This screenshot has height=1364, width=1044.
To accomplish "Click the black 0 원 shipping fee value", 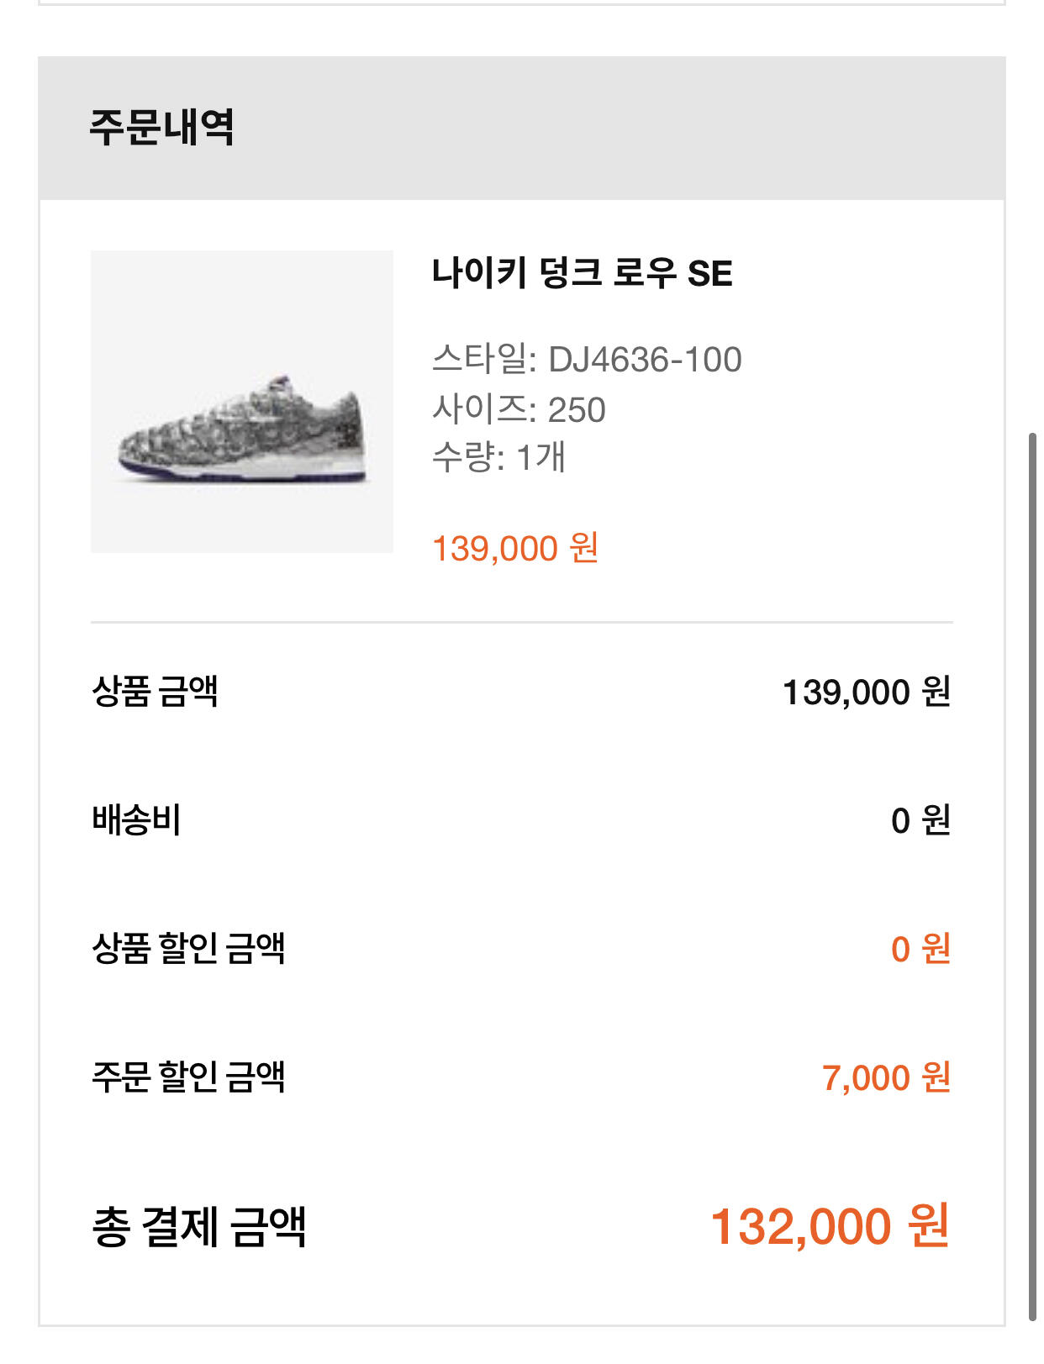I will tap(920, 820).
